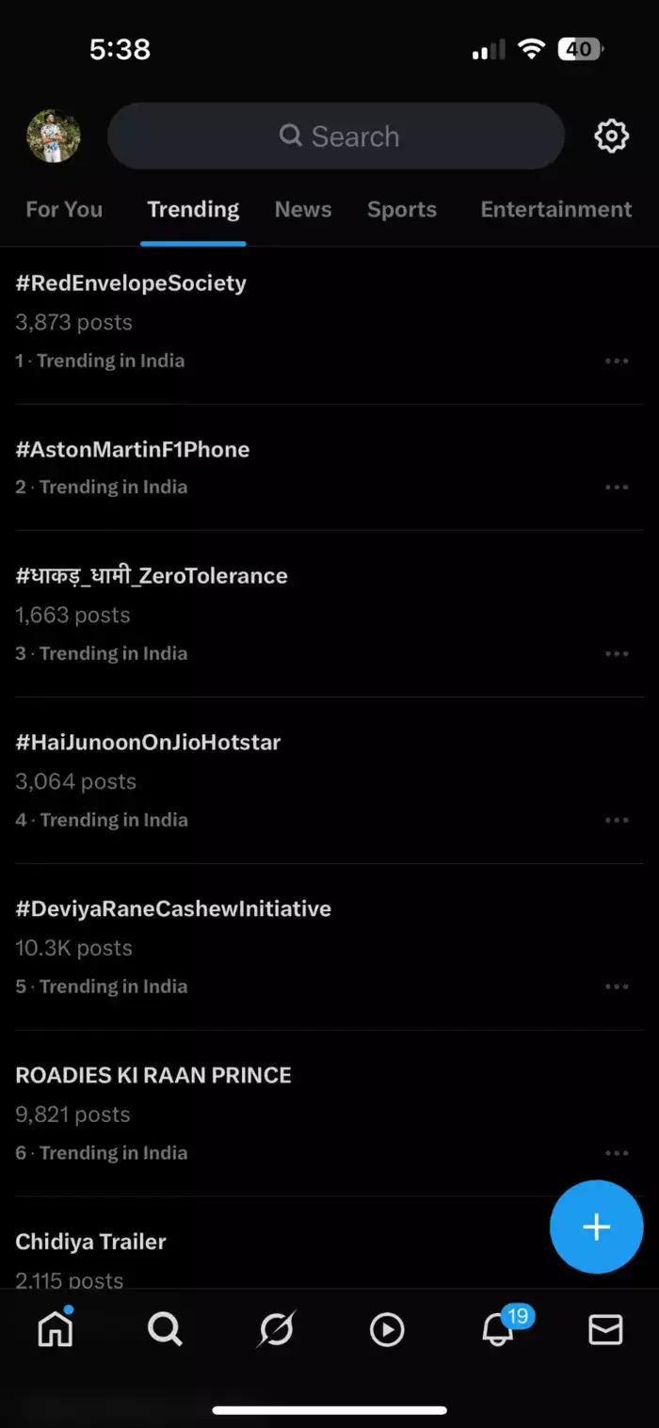Open the Messages envelope icon

point(605,1328)
